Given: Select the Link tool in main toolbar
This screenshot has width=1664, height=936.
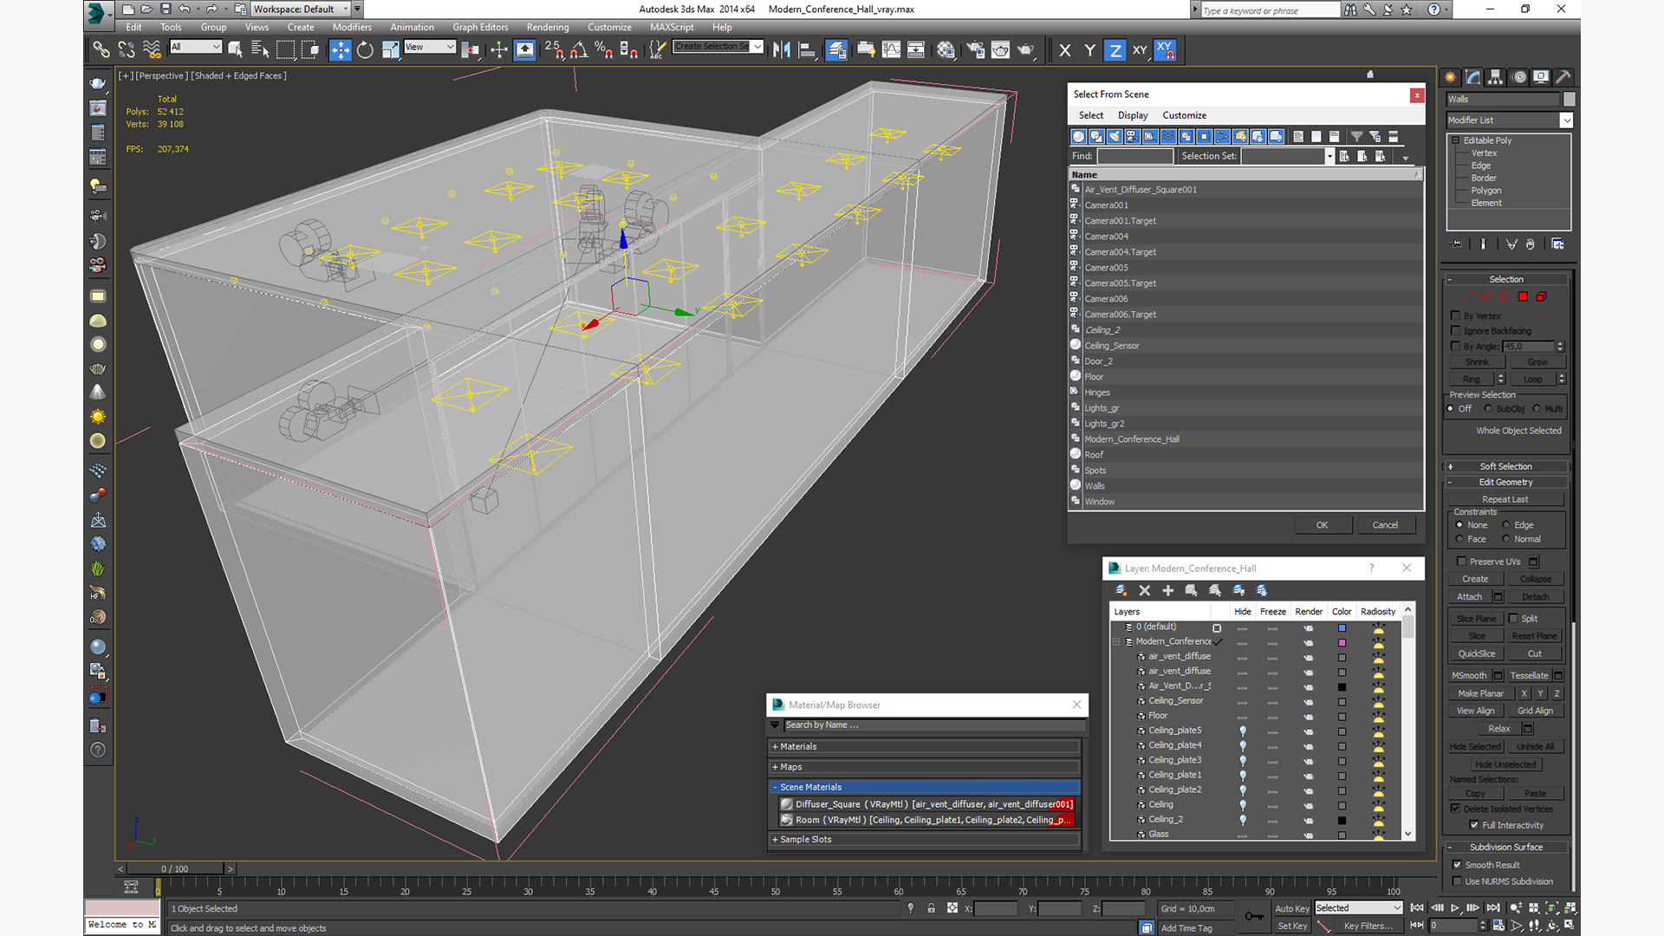Looking at the screenshot, I should click(101, 50).
